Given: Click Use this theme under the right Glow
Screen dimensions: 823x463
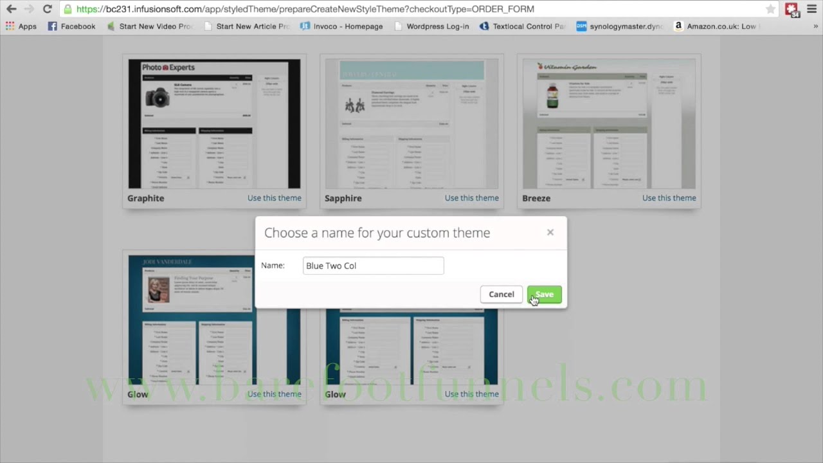Looking at the screenshot, I should tap(472, 394).
